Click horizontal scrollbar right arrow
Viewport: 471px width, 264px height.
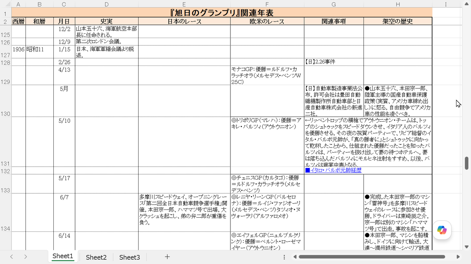[458, 257]
